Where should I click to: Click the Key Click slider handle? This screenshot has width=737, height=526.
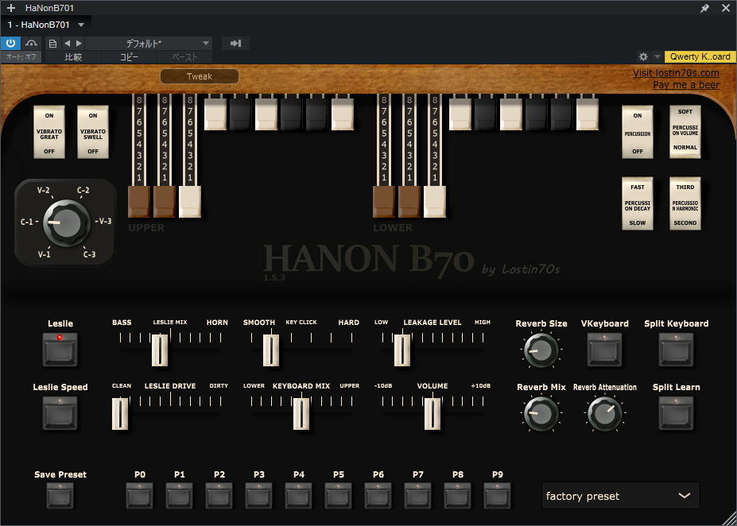[x=271, y=350]
